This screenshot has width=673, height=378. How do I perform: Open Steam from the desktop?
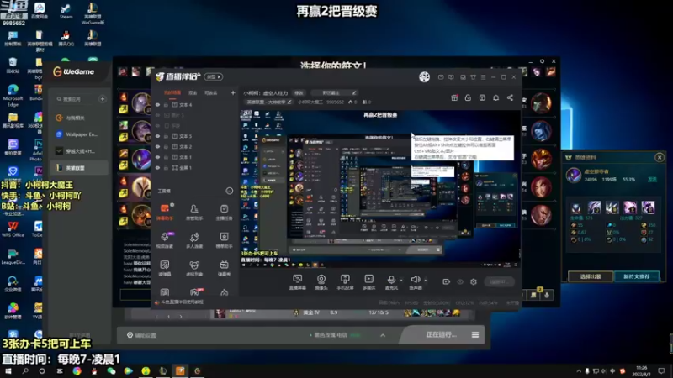(x=66, y=11)
